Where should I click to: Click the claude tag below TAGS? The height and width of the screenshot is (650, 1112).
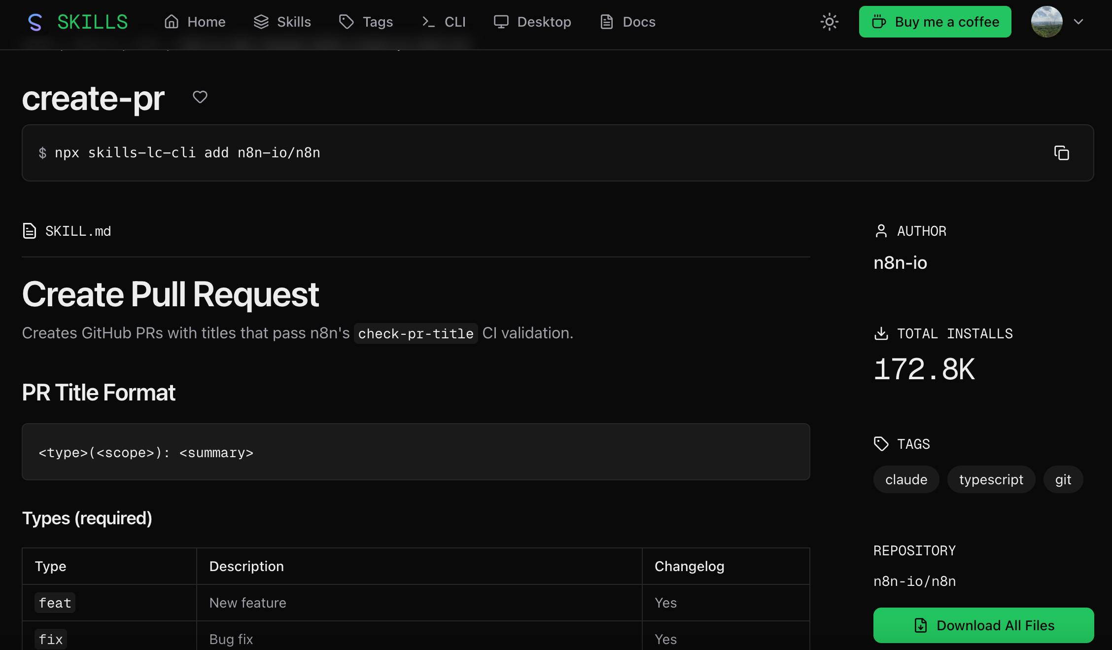coord(906,479)
